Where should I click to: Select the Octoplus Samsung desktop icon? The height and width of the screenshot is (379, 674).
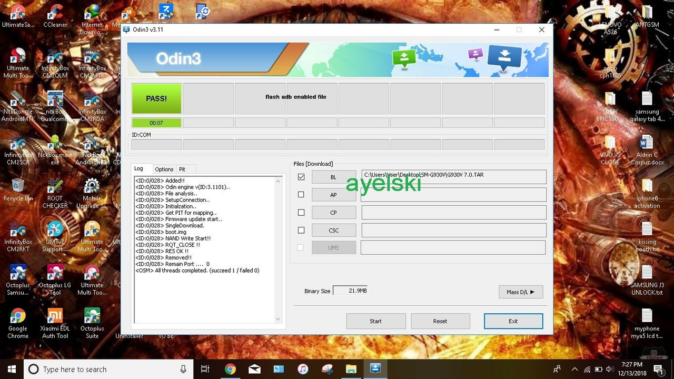18,281
